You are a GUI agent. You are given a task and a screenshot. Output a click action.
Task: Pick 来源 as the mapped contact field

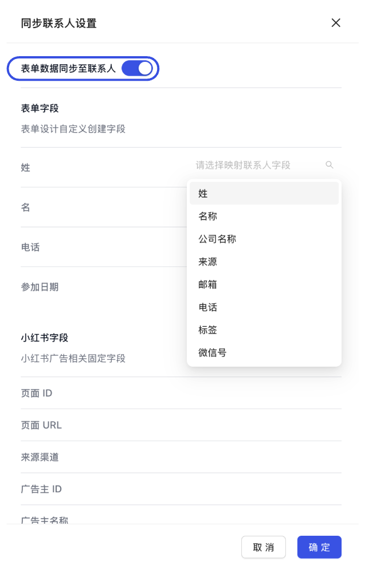coord(264,262)
